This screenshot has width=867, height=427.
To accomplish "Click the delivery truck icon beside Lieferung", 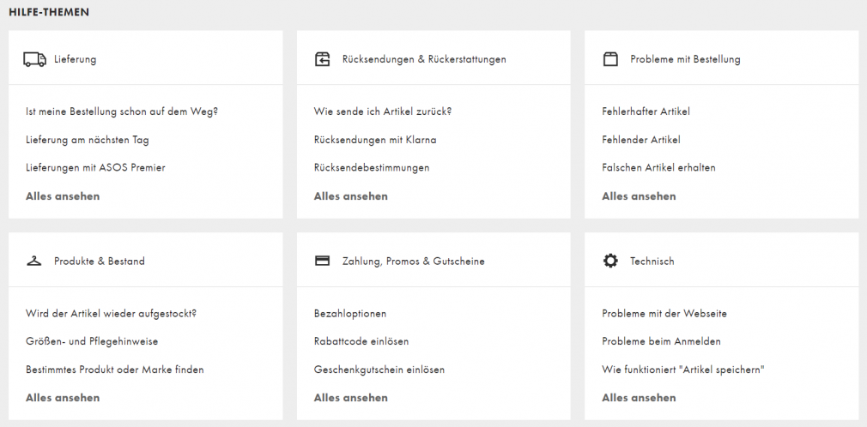I will pos(34,59).
